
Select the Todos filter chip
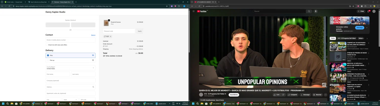point(333,38)
